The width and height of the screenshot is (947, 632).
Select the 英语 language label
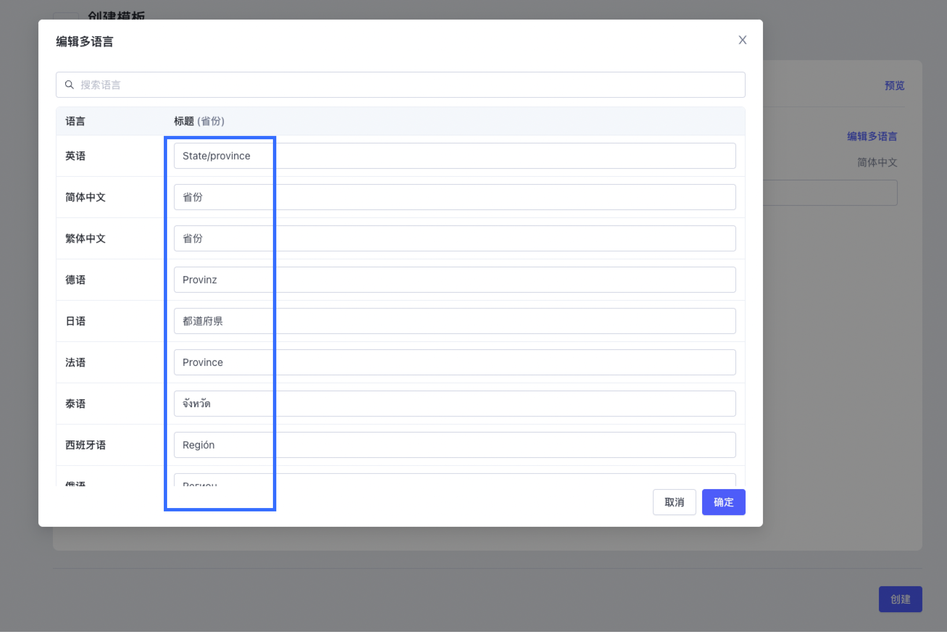click(x=75, y=156)
